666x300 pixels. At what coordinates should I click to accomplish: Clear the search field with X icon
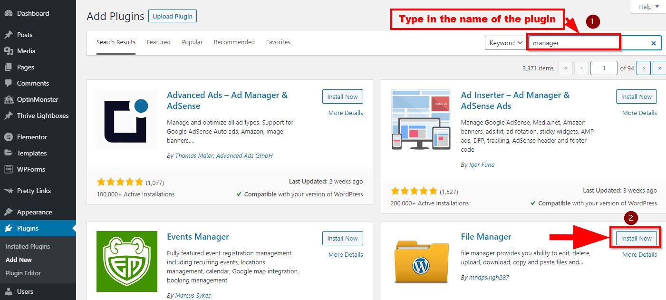pos(654,43)
